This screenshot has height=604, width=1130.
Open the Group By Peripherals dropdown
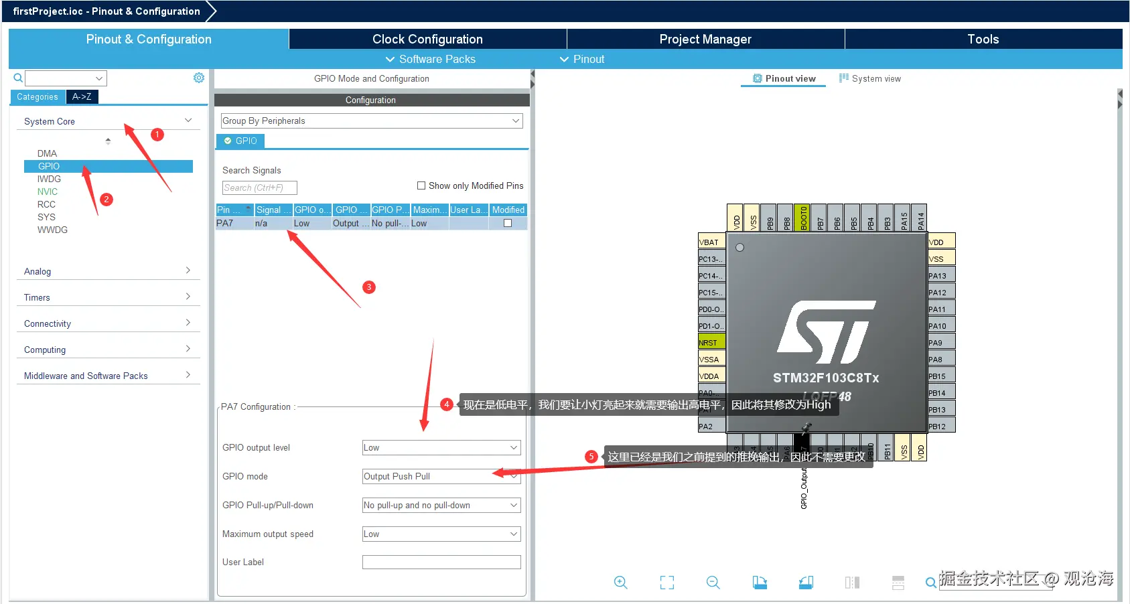coord(372,121)
